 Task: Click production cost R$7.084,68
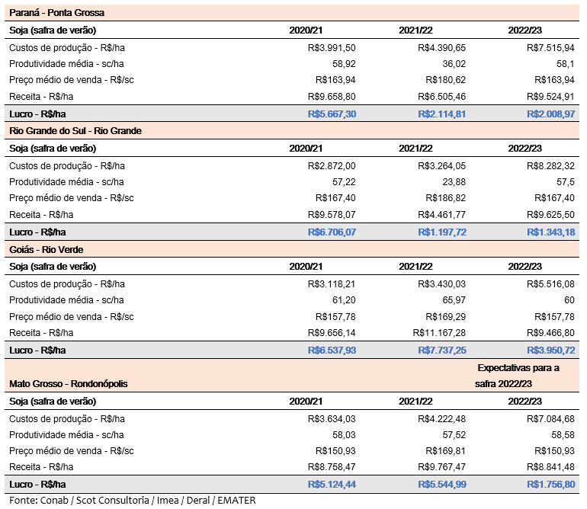551,418
